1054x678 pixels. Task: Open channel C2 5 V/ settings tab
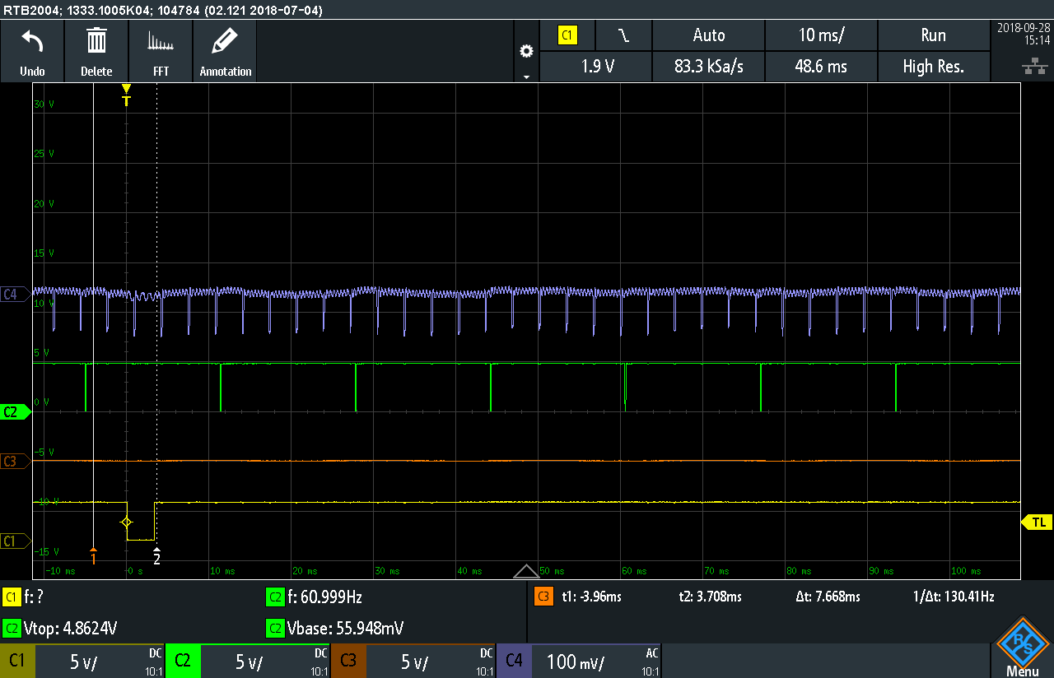coord(248,661)
